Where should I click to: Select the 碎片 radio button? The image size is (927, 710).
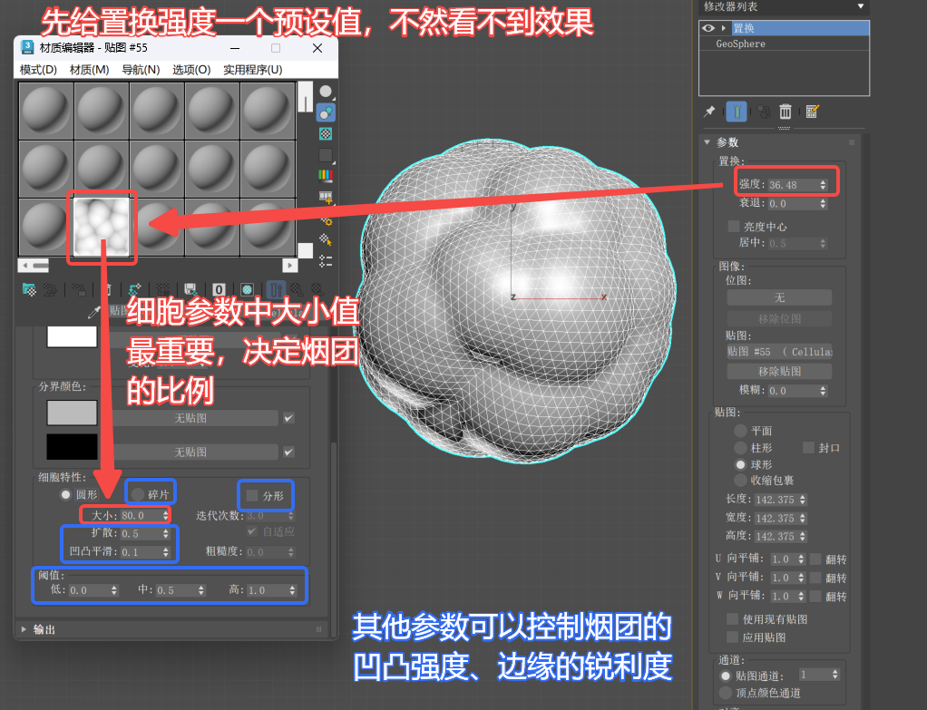pos(138,494)
